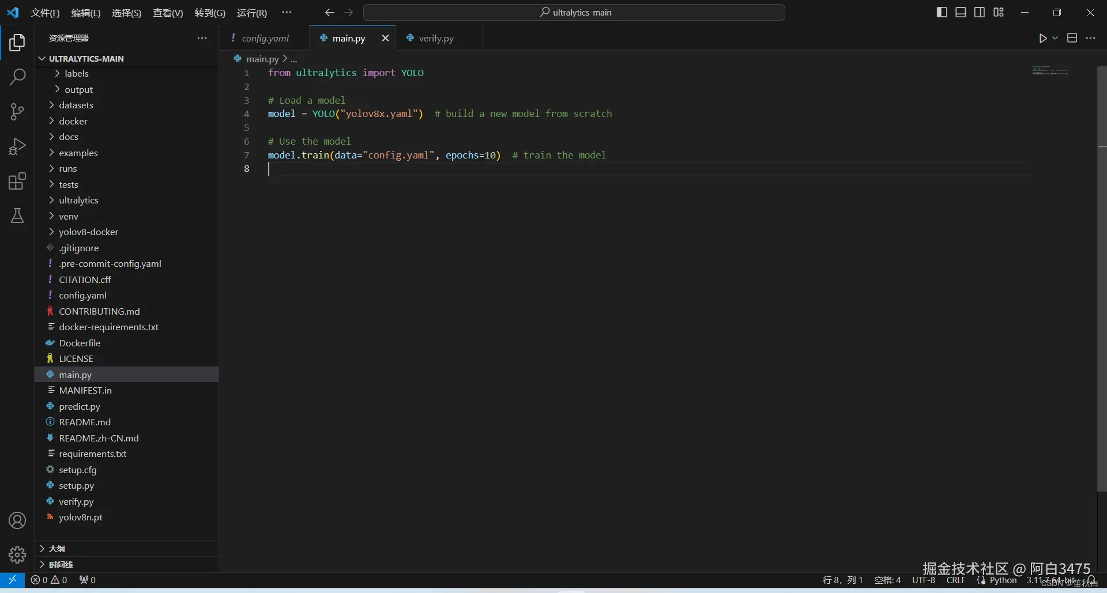Open the run options dropdown arrow
The height and width of the screenshot is (593, 1107).
point(1055,38)
